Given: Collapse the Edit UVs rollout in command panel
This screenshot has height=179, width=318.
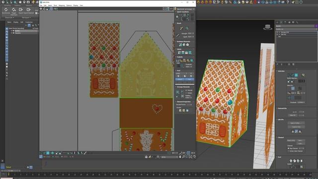Looking at the screenshot, I should pyautogui.click(x=280, y=120).
